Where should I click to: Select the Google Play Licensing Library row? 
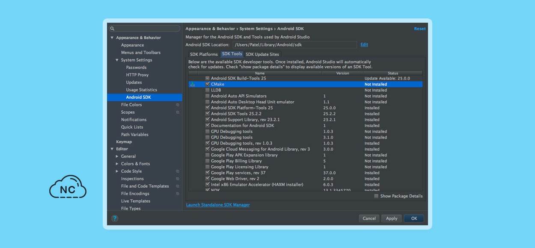click(306, 167)
